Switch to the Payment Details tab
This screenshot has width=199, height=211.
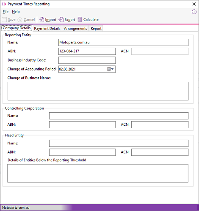(x=47, y=29)
